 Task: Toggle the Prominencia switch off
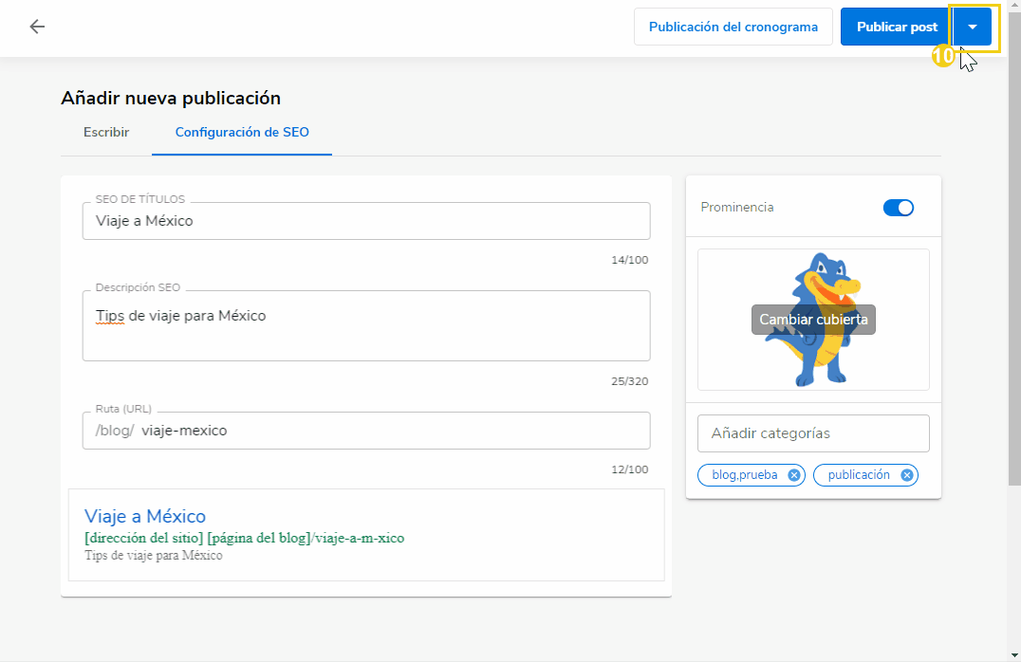coord(898,208)
